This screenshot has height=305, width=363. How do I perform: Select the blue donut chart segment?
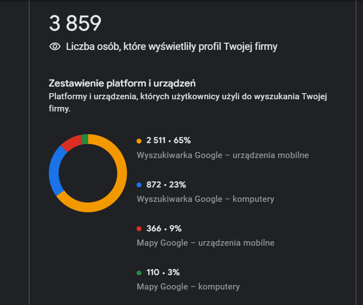(54, 171)
